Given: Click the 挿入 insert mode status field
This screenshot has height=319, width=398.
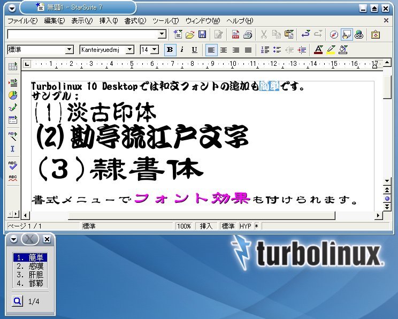Looking at the screenshot, I should [206, 226].
